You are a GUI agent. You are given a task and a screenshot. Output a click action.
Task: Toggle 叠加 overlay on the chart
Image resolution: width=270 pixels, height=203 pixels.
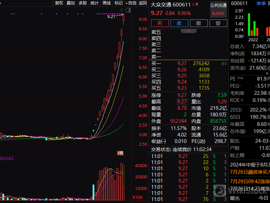pos(71,3)
